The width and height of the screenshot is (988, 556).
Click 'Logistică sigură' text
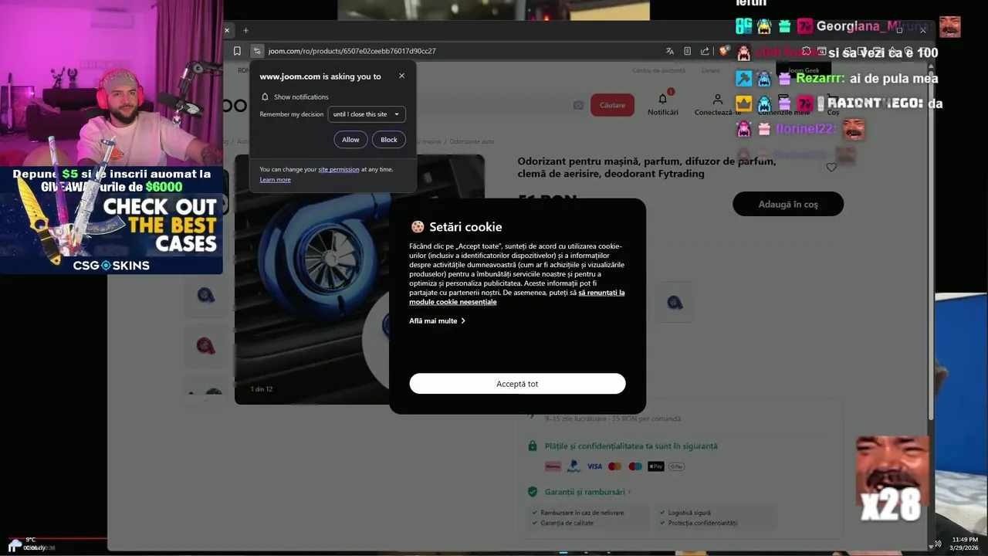[689, 513]
